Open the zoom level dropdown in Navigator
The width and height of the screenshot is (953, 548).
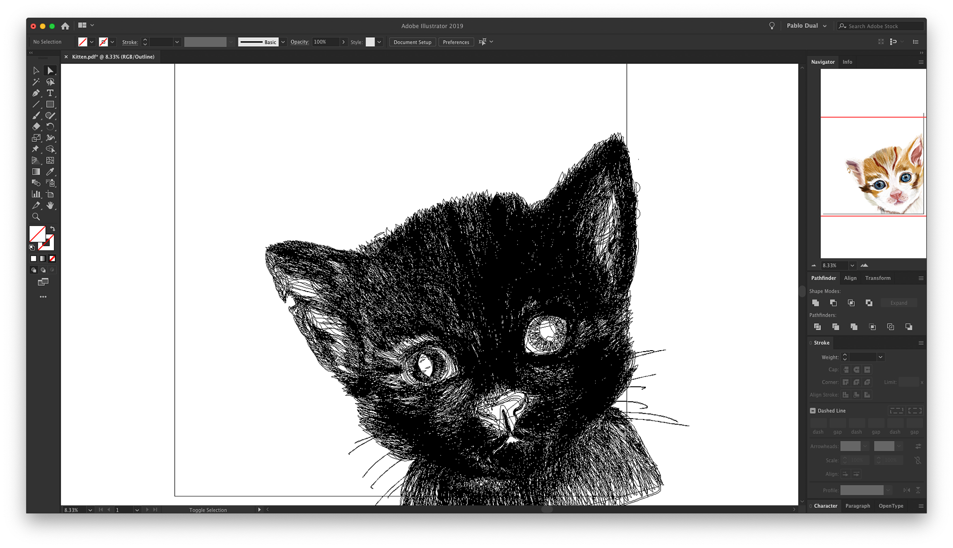click(852, 265)
